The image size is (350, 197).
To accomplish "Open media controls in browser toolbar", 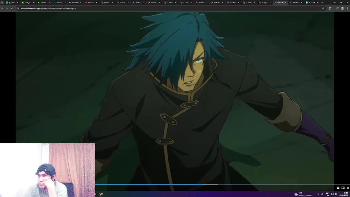I will click(337, 8).
